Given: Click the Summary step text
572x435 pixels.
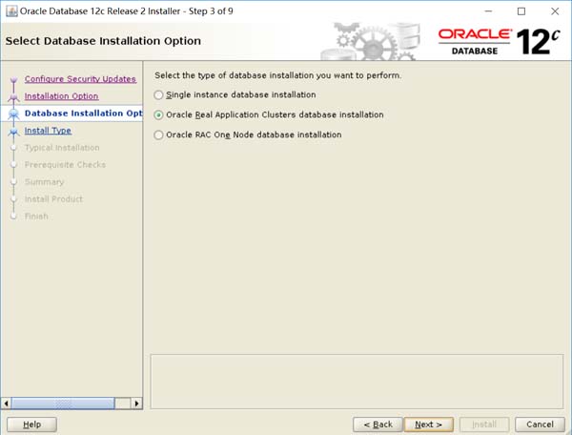Looking at the screenshot, I should click(44, 182).
